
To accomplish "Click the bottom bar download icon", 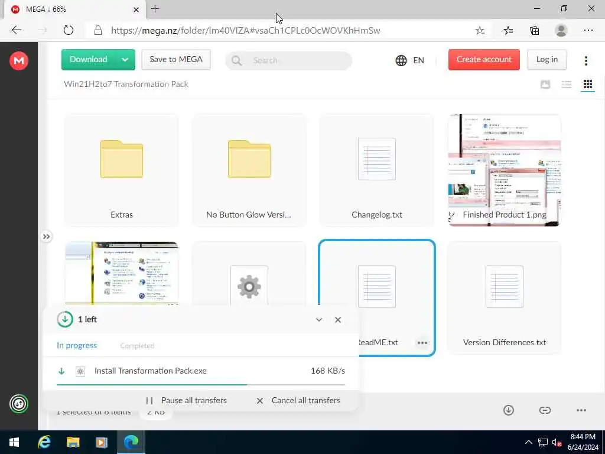I will coord(509,410).
